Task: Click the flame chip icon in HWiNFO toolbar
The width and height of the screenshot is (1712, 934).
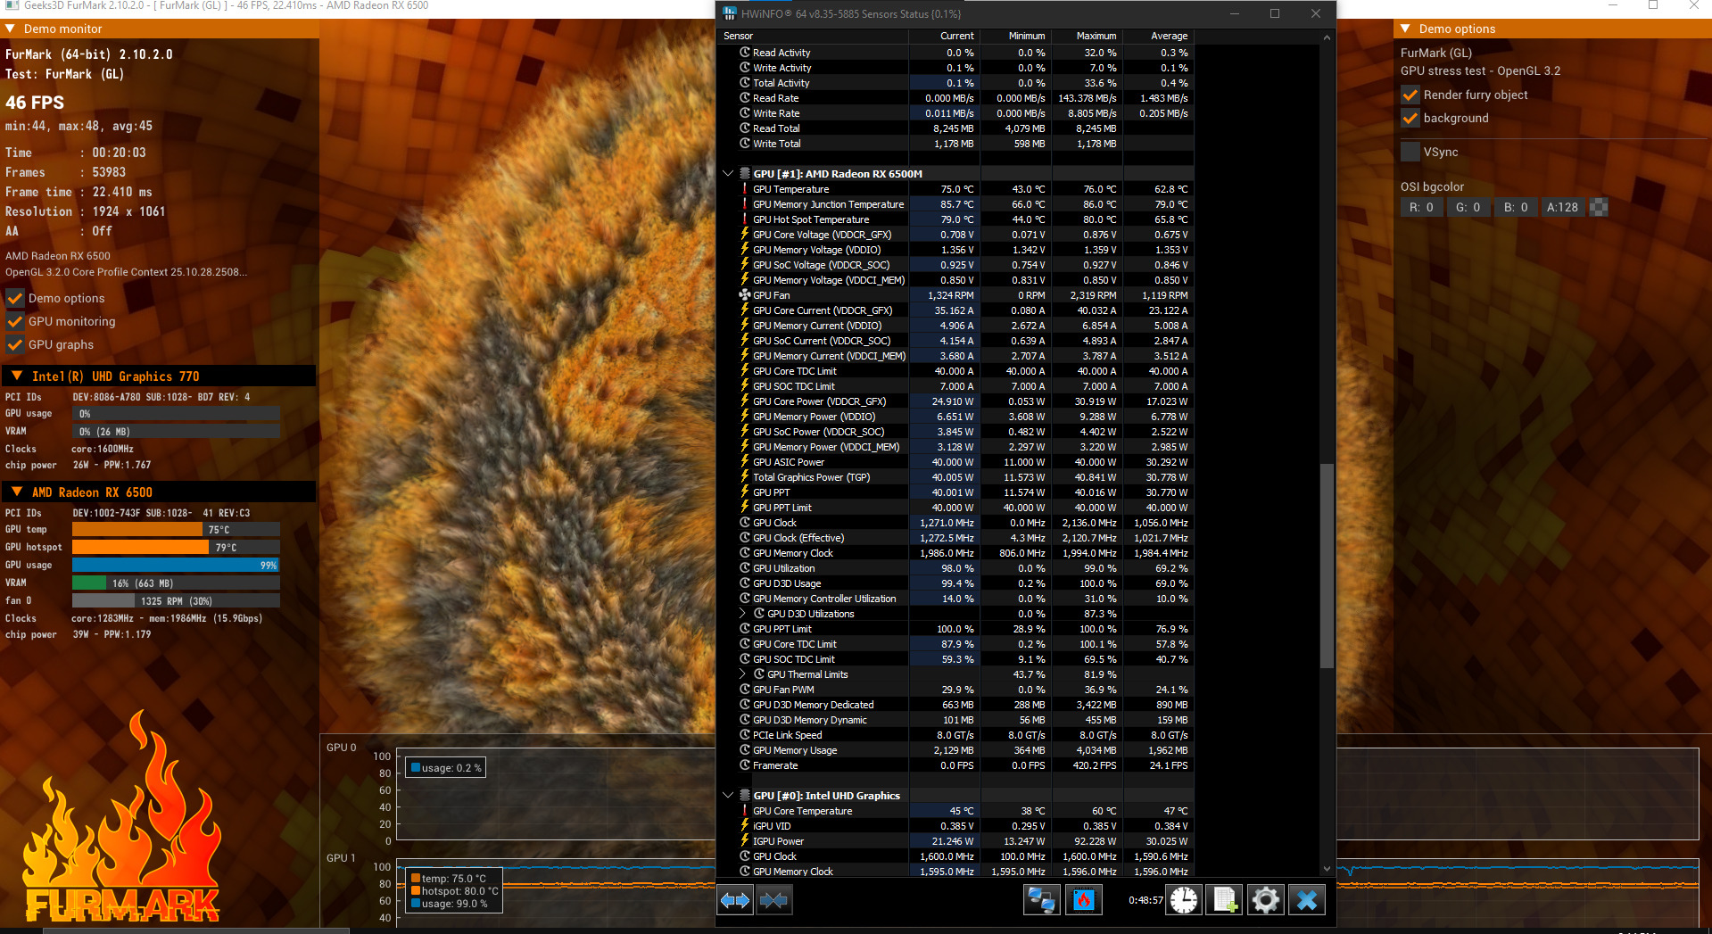Action: click(1083, 900)
